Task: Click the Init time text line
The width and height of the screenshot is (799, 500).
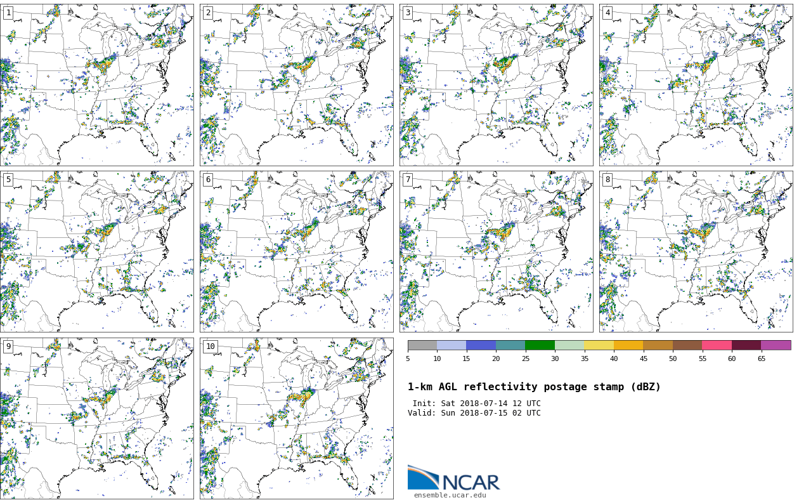Action: [476, 404]
